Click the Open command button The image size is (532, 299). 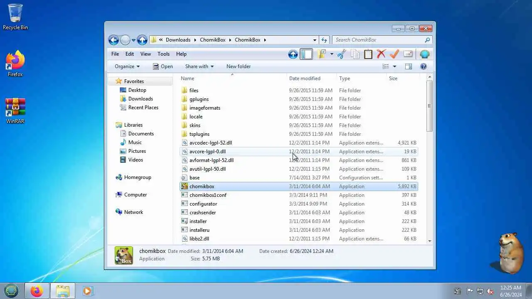pos(163,66)
